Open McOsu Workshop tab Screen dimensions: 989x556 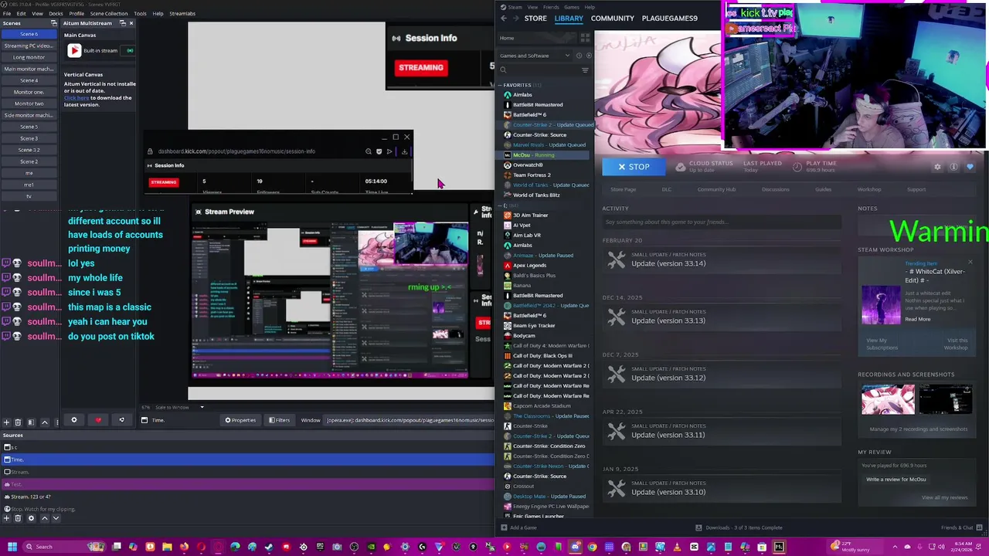coord(868,189)
